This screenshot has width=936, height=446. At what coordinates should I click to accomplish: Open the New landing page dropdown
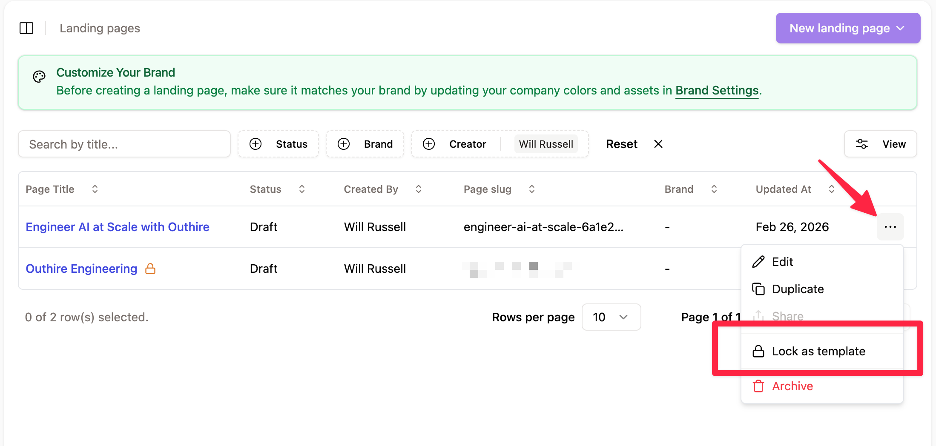coord(848,28)
